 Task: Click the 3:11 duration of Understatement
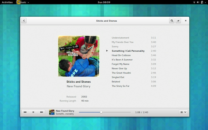point(153,38)
